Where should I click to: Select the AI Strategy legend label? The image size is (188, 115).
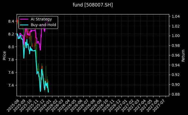click(x=41, y=19)
